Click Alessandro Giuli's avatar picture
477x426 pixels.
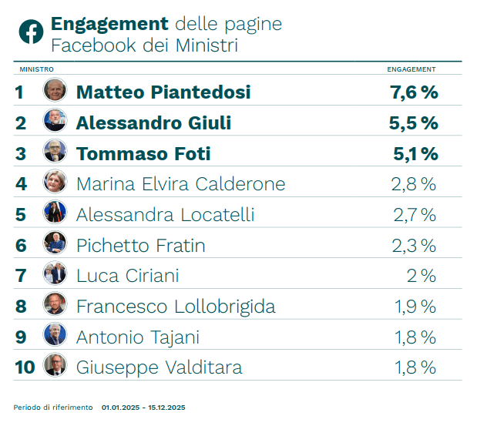(55, 122)
